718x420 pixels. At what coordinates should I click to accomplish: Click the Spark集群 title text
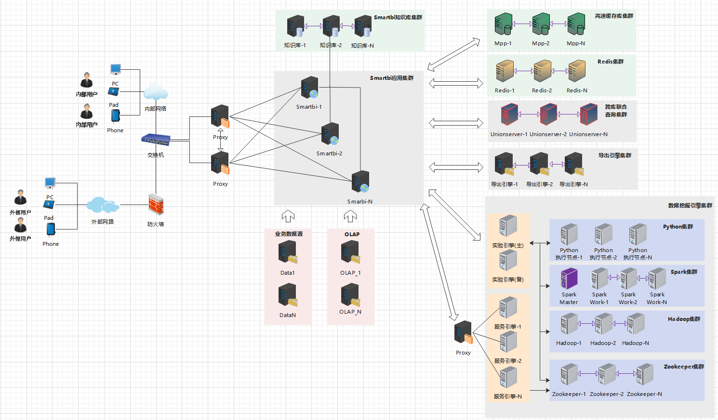[x=684, y=272]
